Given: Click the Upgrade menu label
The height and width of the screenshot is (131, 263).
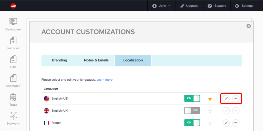Looking at the screenshot, I should coord(192,6).
